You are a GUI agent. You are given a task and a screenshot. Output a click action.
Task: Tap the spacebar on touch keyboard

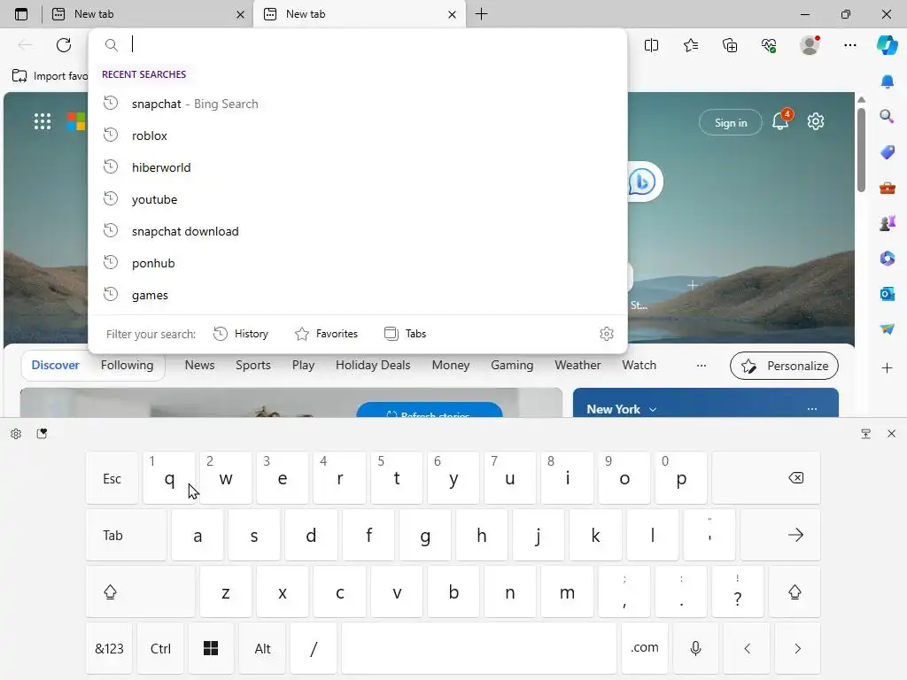click(x=479, y=648)
